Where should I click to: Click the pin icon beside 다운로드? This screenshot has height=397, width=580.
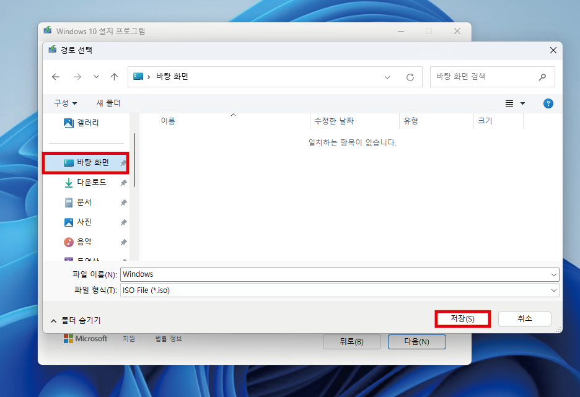coord(123,183)
